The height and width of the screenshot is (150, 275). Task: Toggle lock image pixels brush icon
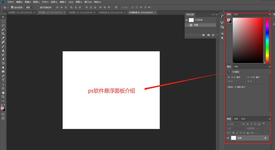pos(237,133)
